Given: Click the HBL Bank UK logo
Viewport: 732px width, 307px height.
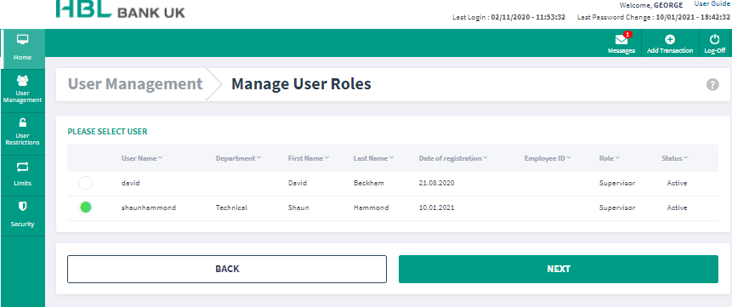Looking at the screenshot, I should tap(121, 9).
